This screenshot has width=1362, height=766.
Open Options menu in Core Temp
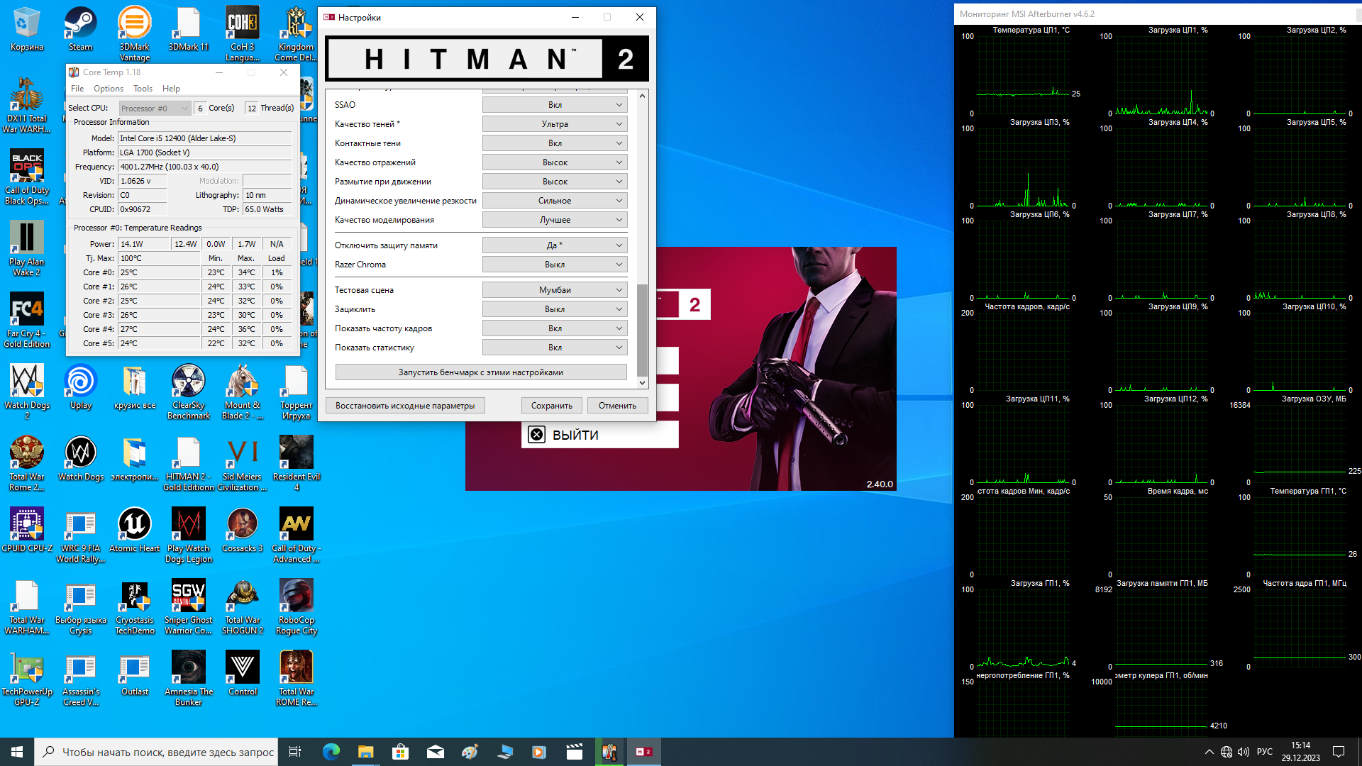point(109,89)
